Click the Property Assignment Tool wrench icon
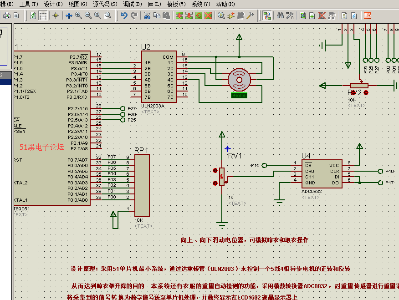The width and height of the screenshot is (399, 300). 290,16
